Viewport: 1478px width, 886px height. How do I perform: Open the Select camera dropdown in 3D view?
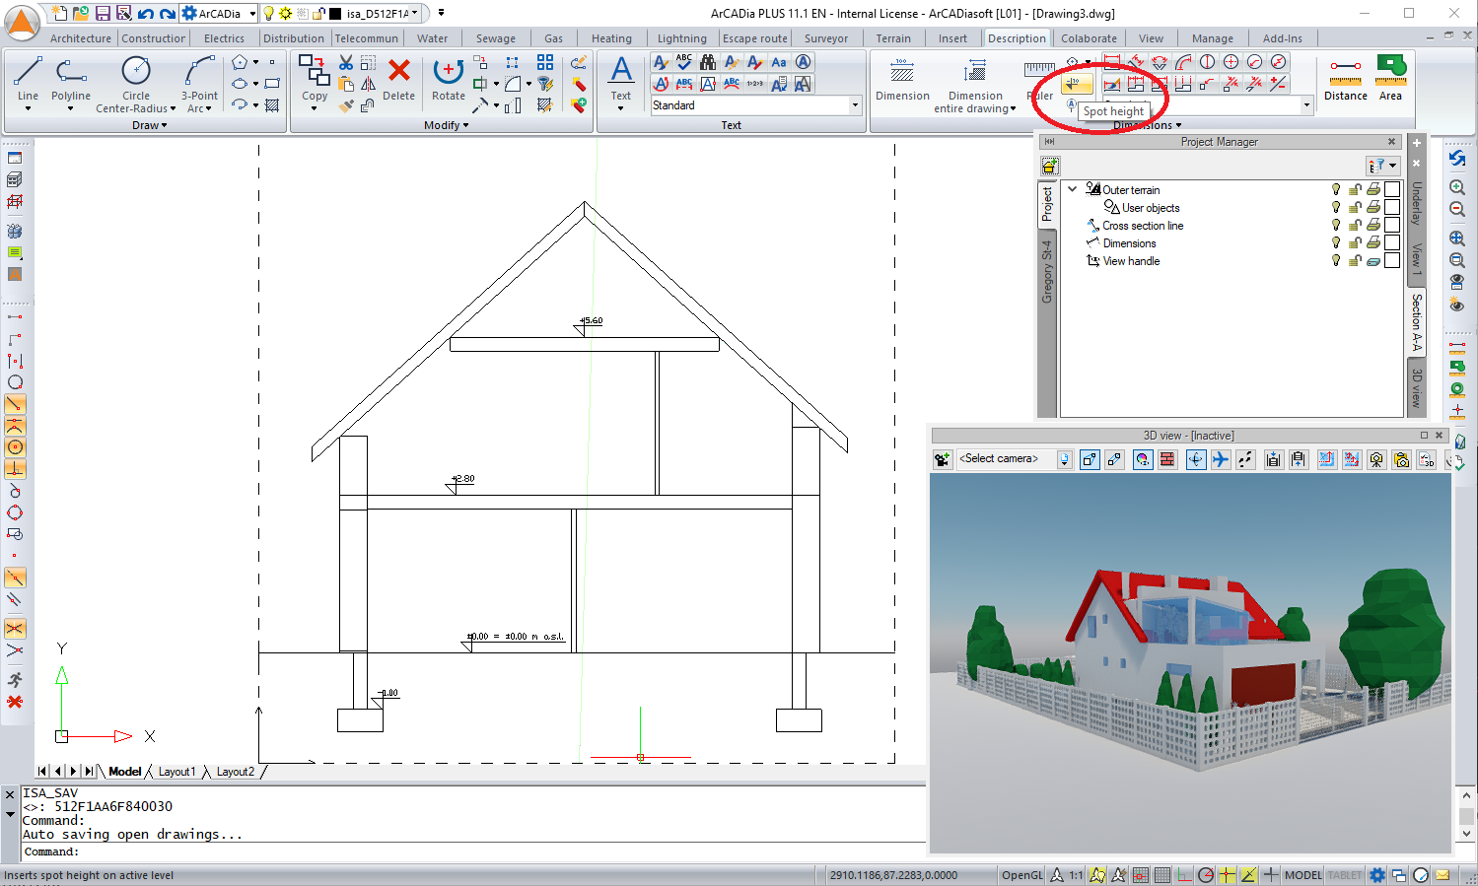pyautogui.click(x=1064, y=458)
